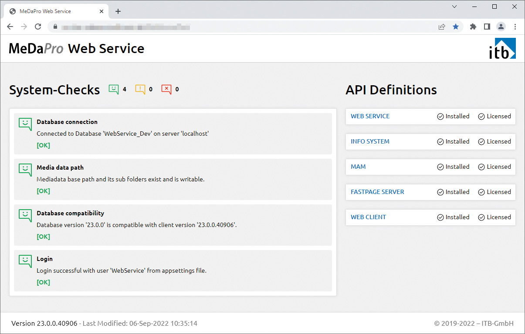Reload the page with the refresh icon

(x=38, y=27)
